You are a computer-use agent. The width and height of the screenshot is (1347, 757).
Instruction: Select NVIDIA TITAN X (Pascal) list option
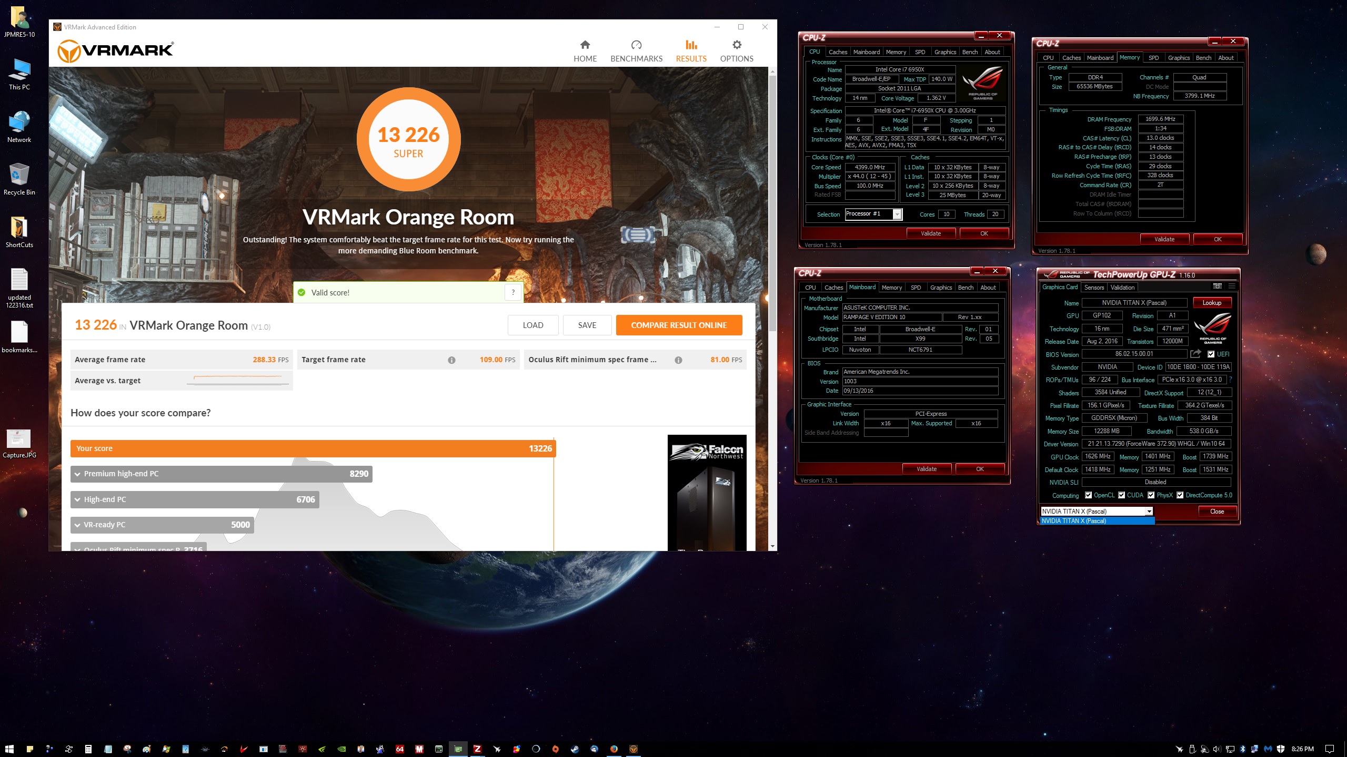click(x=1097, y=521)
